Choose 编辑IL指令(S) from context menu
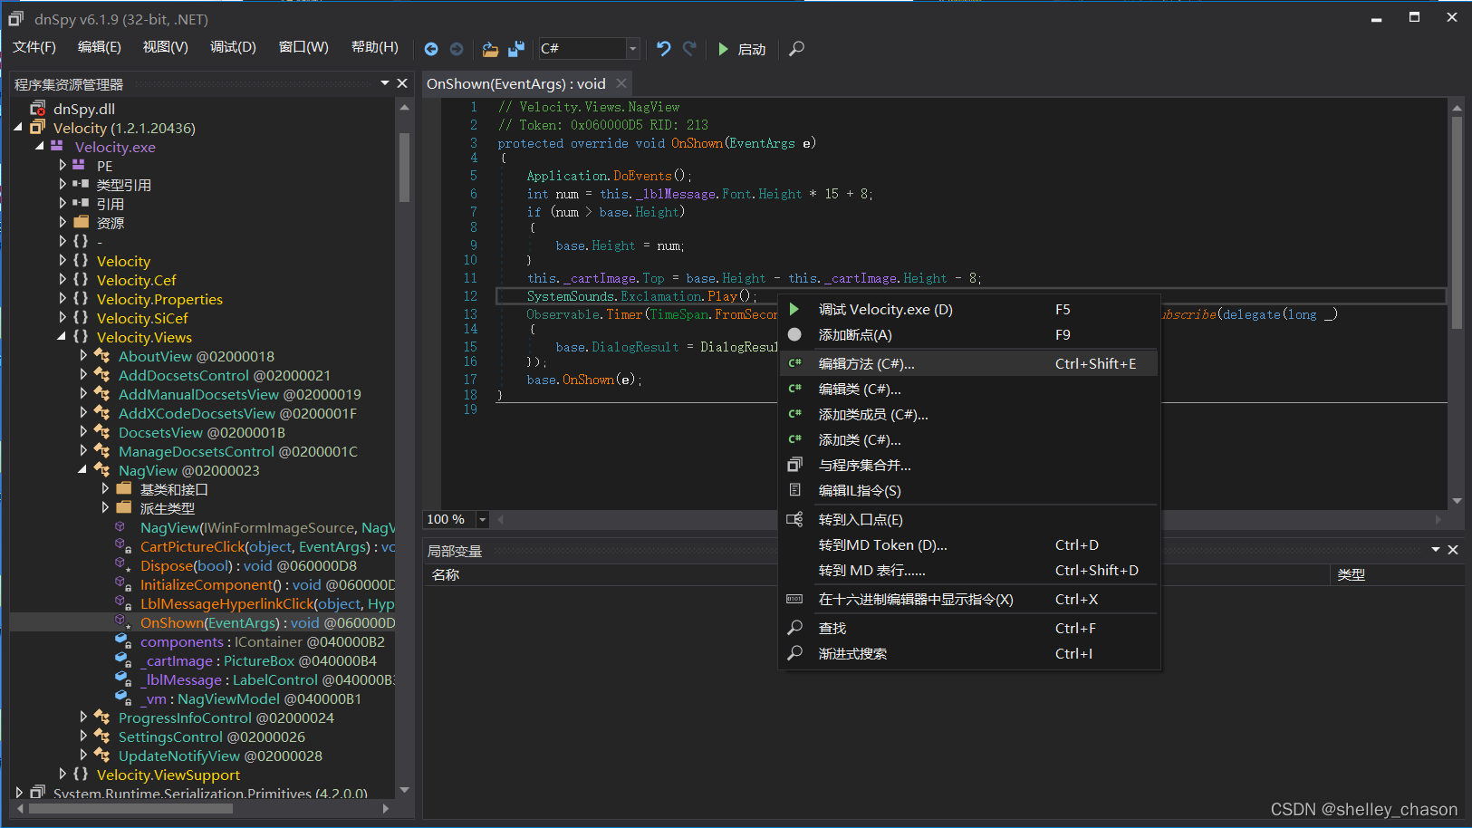Viewport: 1472px width, 828px height. pos(969,490)
